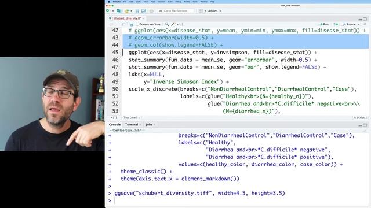Screen dimensions: 371x208
Task: Open the Apple menu
Action: [109, 2]
